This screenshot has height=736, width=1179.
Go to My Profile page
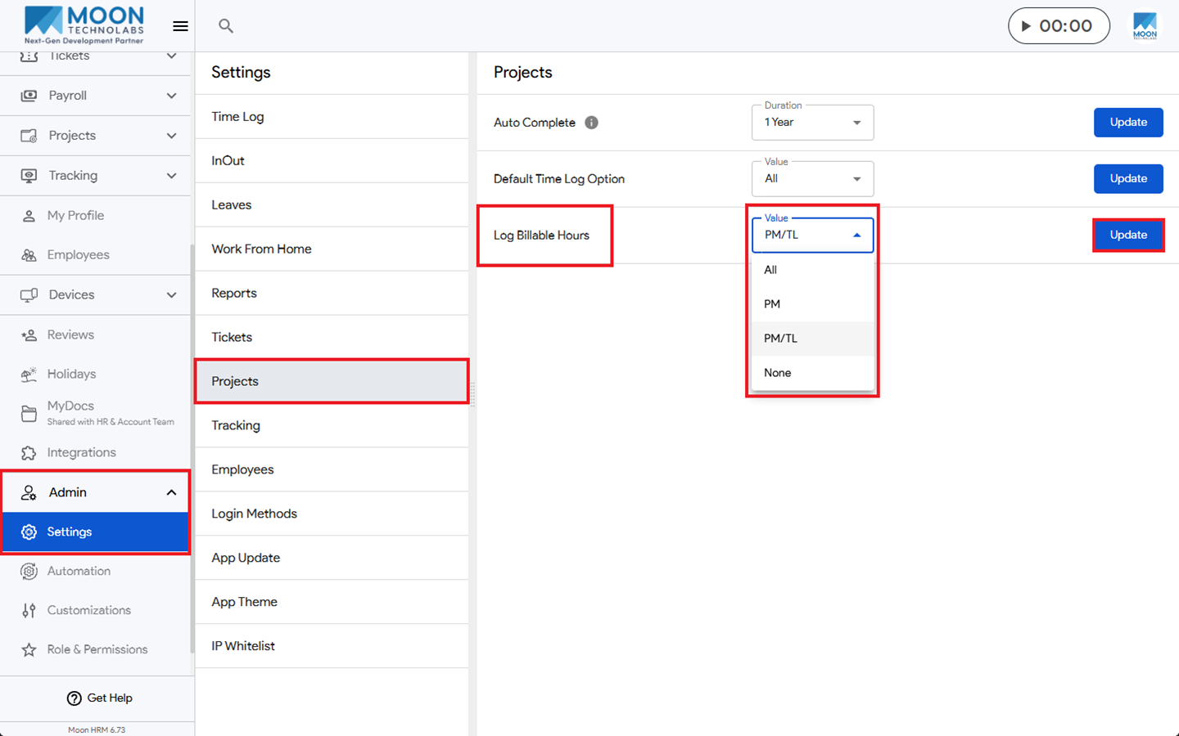point(95,216)
